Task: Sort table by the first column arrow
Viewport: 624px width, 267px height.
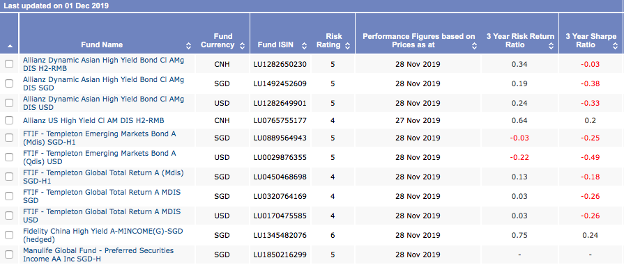Action: 10,47
